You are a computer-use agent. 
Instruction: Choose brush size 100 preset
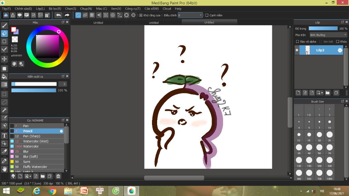(299, 162)
